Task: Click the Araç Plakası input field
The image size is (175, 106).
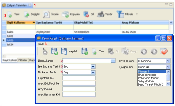Action: [x=79, y=89]
